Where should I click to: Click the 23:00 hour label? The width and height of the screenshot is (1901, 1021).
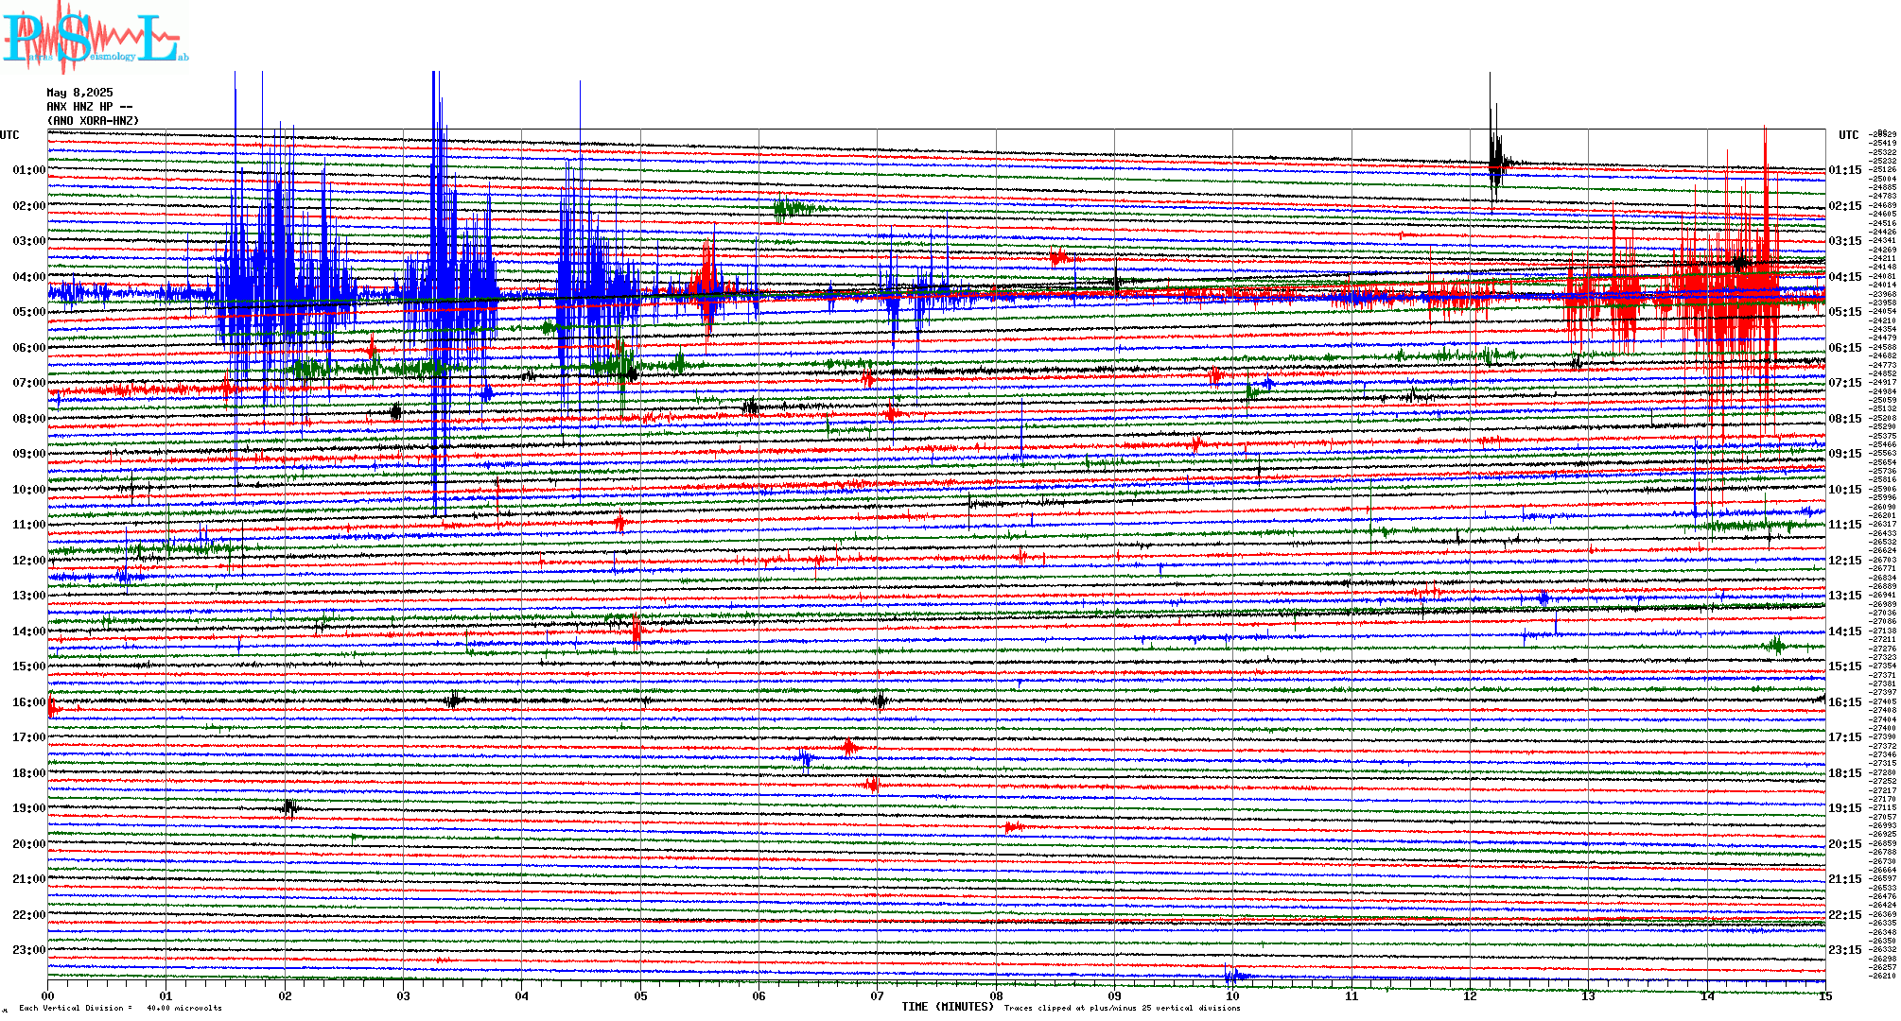[28, 950]
